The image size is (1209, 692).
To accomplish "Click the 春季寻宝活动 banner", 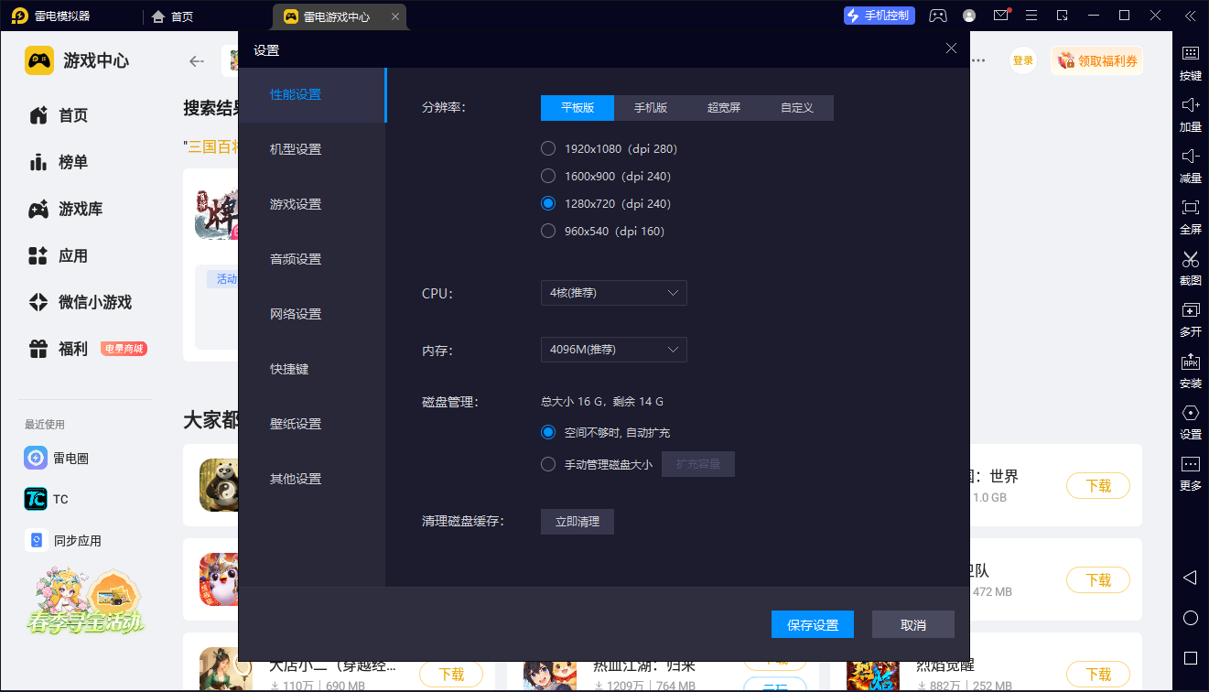I will point(84,600).
